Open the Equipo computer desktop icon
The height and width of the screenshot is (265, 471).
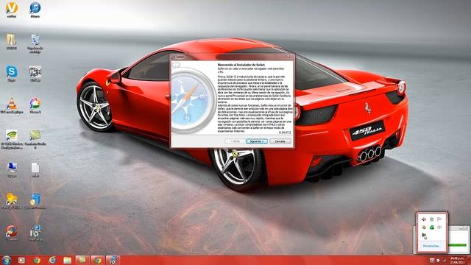12,170
